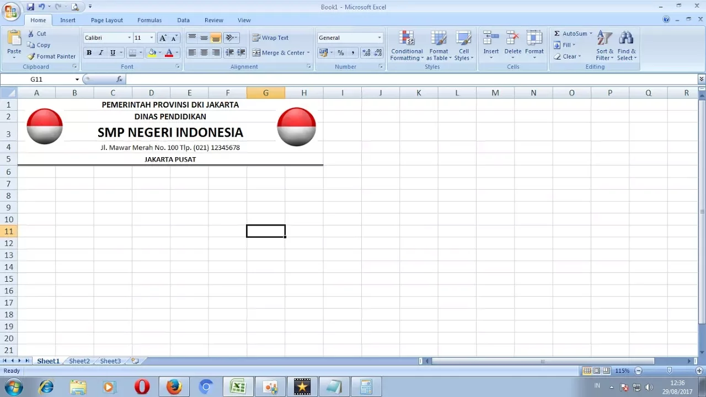Click the zoom slider handle
This screenshot has width=706, height=397.
(669, 371)
